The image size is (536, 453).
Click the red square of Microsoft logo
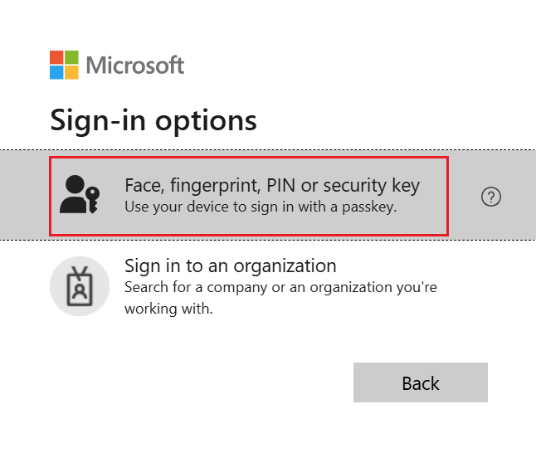[x=56, y=57]
